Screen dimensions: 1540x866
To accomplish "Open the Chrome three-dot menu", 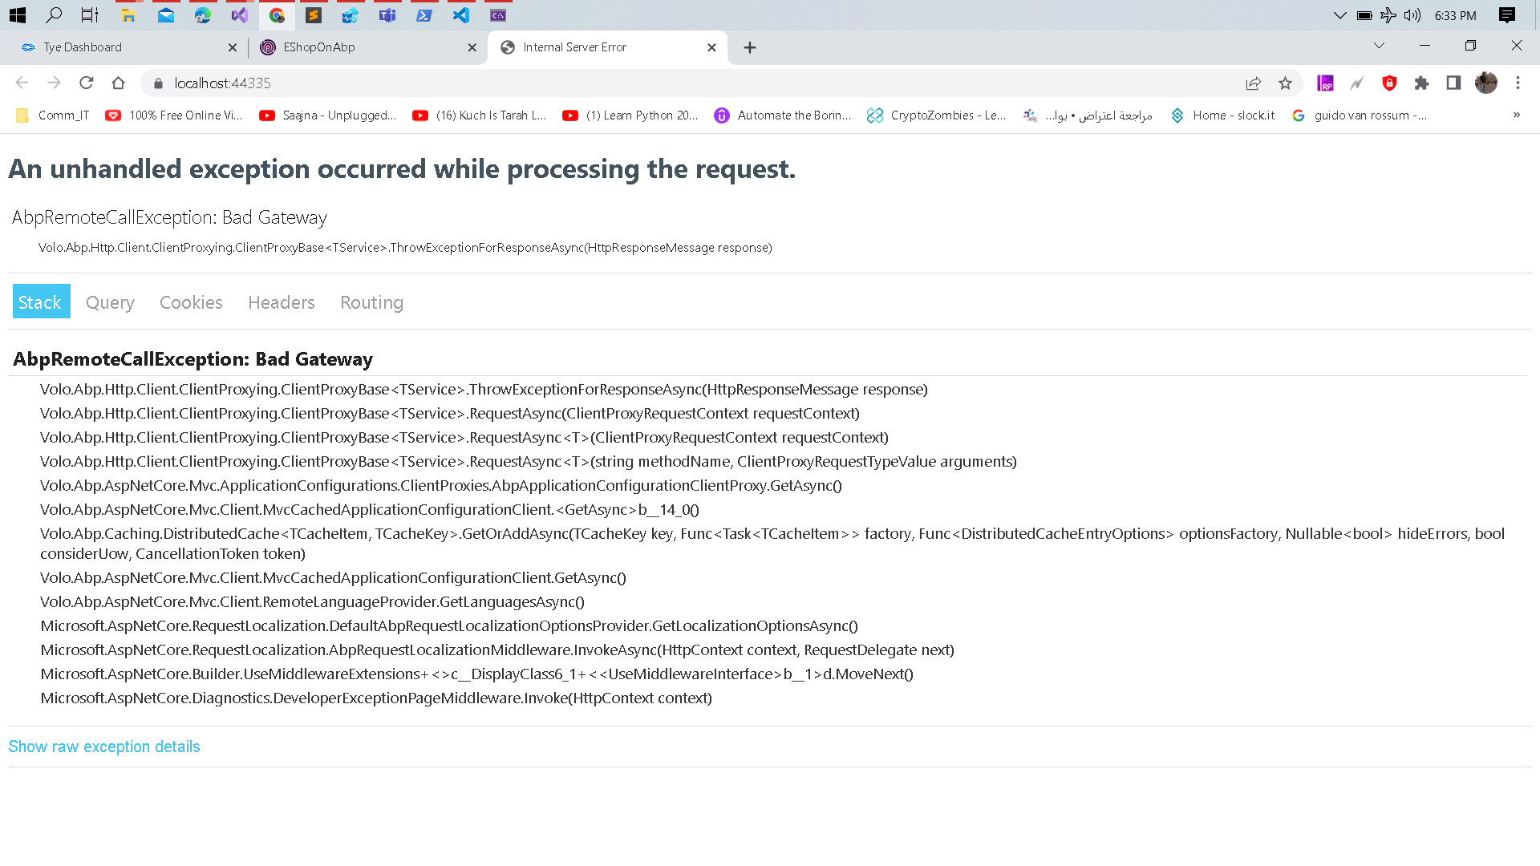I will click(x=1518, y=83).
